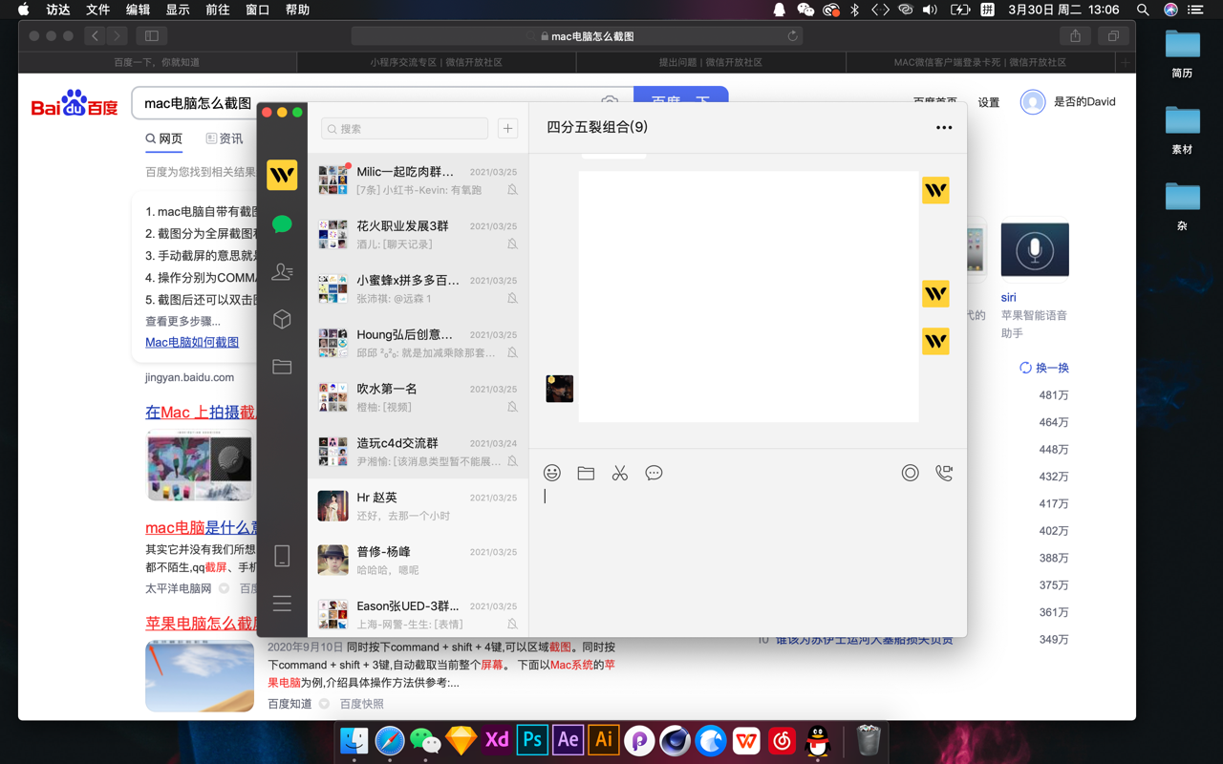Image resolution: width=1223 pixels, height=764 pixels.
Task: Open the 造玩c4d交流群 chat
Action: pyautogui.click(x=418, y=452)
